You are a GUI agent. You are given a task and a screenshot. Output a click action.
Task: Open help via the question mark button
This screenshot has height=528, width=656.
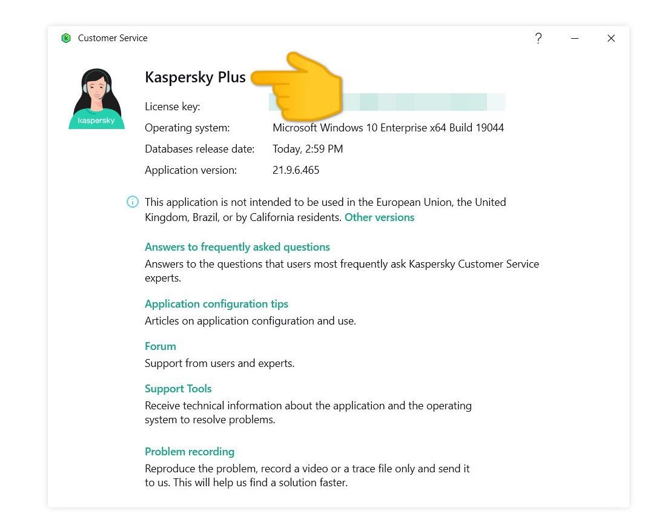pyautogui.click(x=538, y=38)
